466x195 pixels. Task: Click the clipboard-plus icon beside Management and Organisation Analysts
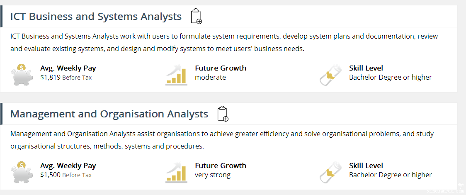[x=223, y=114]
